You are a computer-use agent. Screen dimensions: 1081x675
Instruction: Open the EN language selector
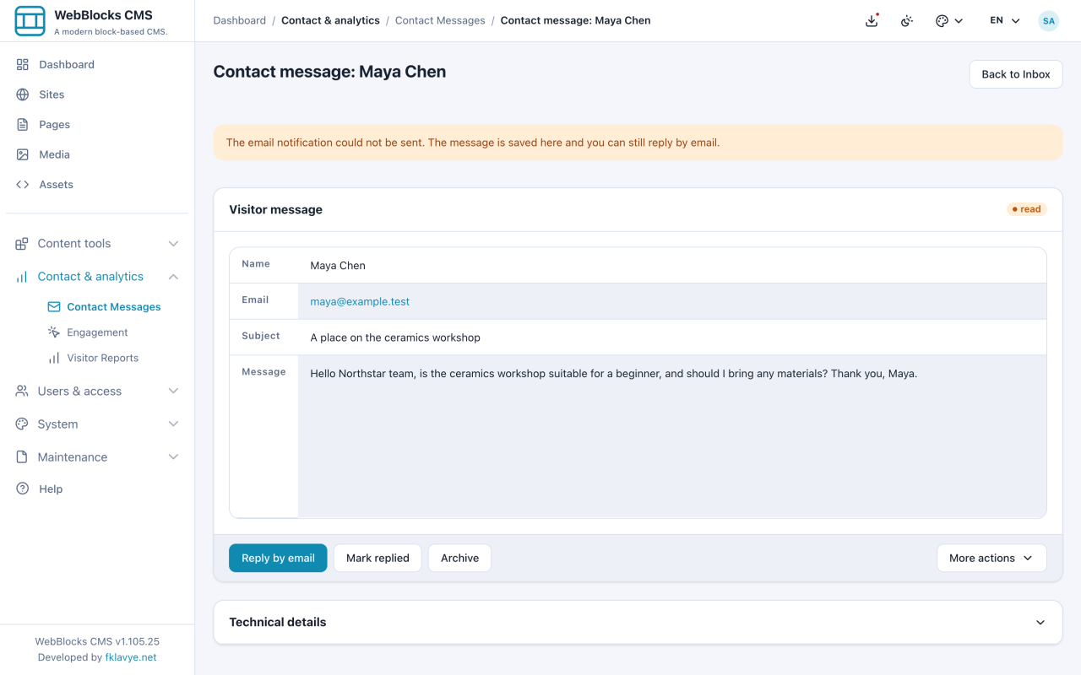click(1005, 21)
